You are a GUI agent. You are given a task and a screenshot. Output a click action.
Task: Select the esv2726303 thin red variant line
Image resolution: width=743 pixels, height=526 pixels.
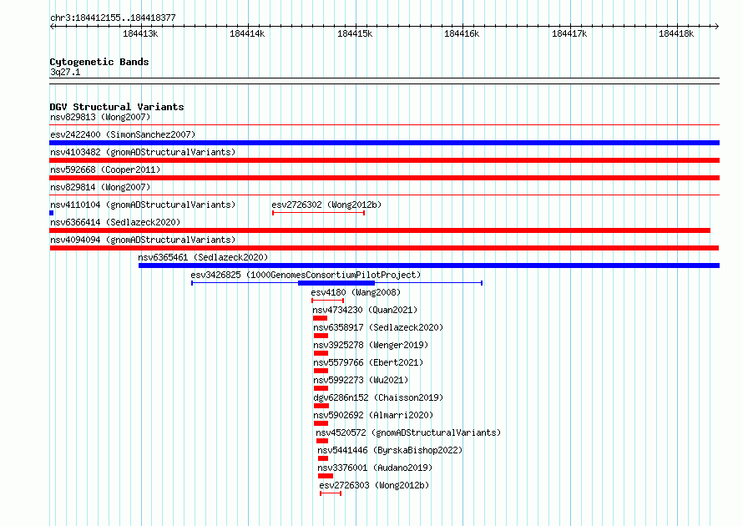[331, 493]
